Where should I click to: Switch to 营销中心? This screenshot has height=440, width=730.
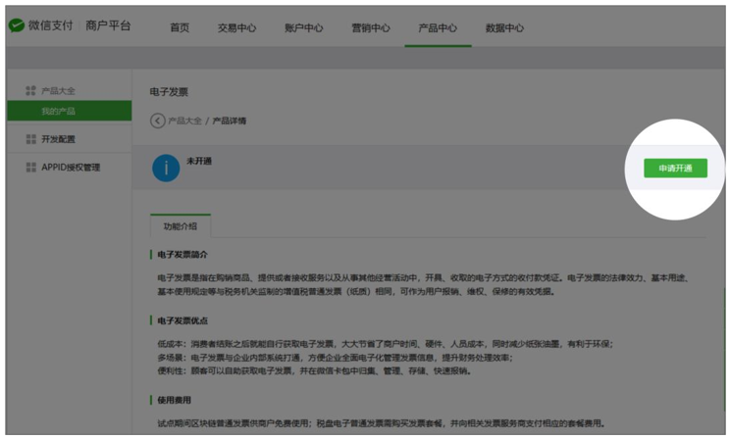371,27
